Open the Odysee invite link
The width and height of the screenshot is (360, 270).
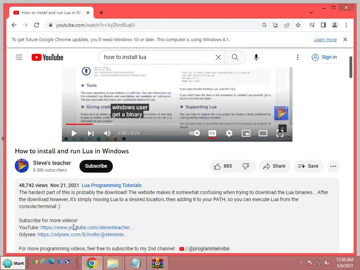(x=82, y=234)
